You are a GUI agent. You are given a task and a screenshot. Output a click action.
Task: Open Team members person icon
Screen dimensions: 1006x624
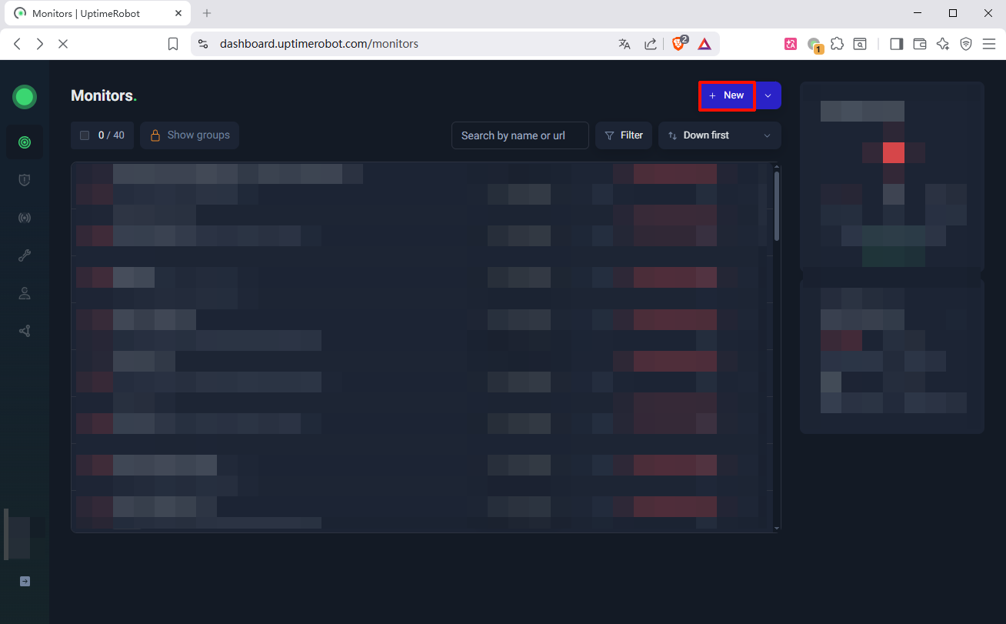tap(25, 293)
